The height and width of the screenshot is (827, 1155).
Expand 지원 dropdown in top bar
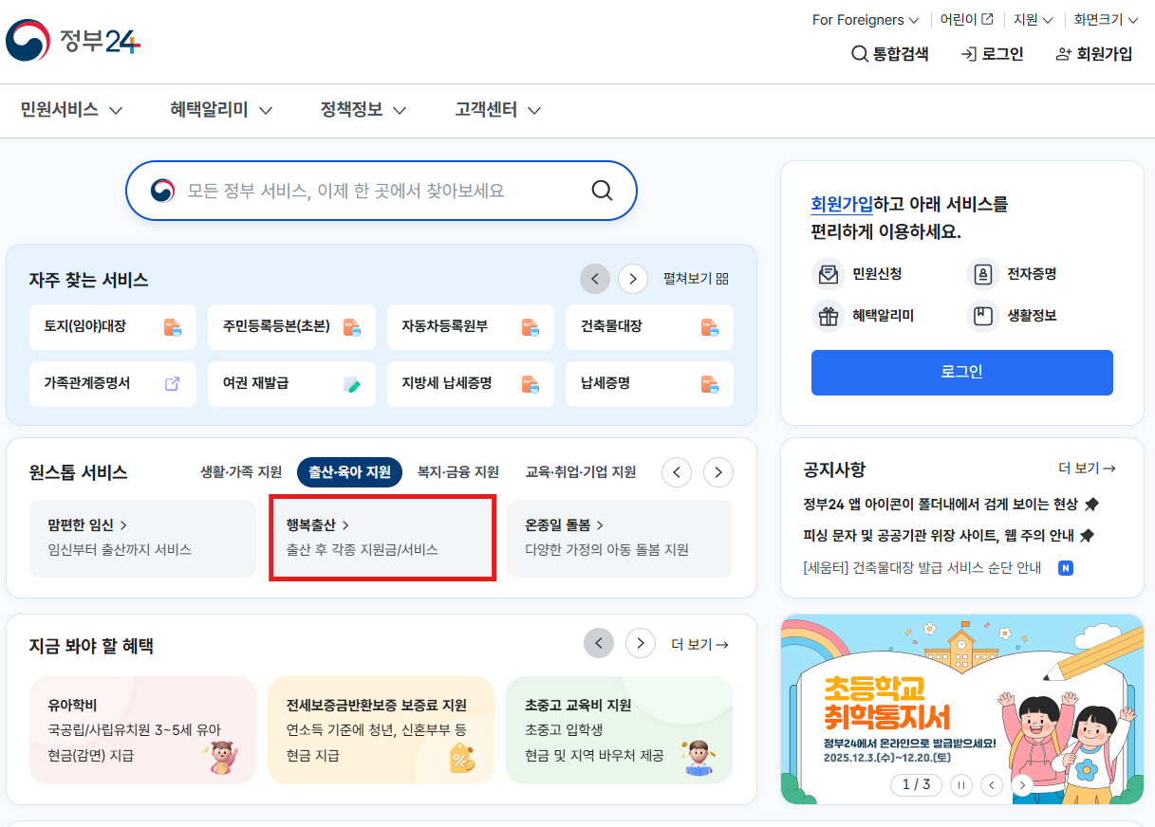(x=1034, y=19)
